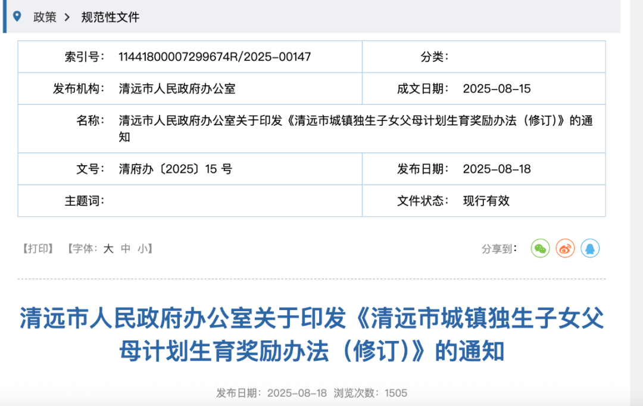
Task: Click the 现行有效 document status text
Action: pos(486,201)
